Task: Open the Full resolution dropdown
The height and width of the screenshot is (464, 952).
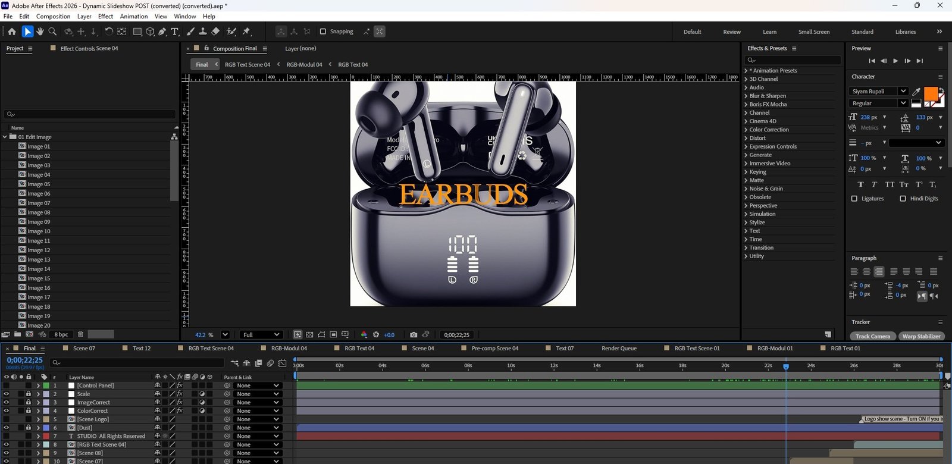Action: [x=261, y=335]
